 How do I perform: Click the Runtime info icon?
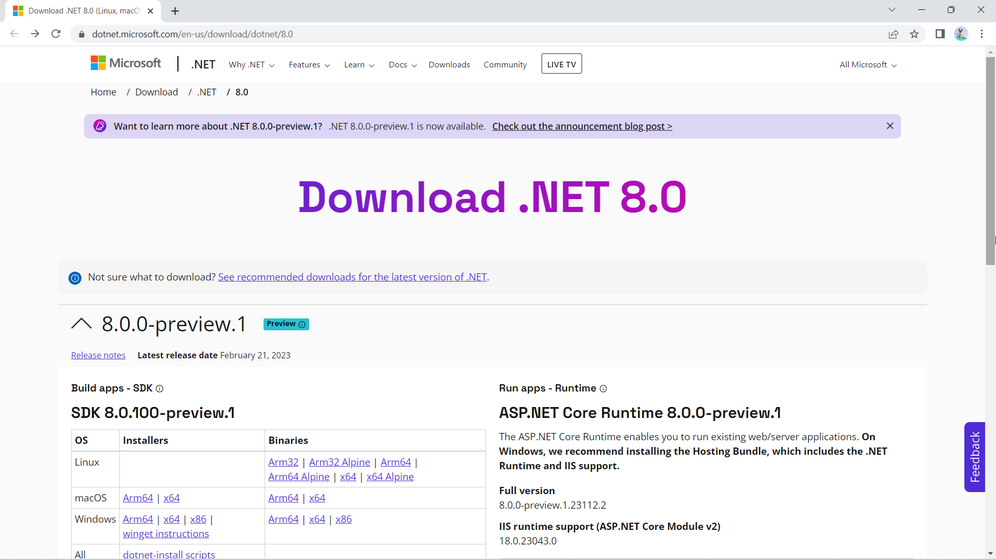pos(603,388)
